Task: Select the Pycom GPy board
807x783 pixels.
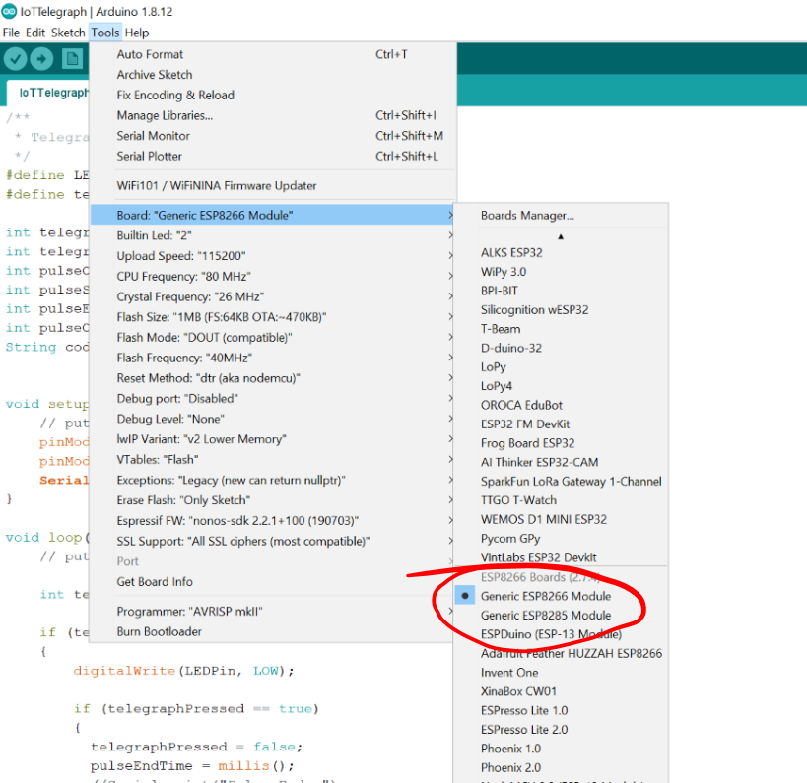Action: 561,538
